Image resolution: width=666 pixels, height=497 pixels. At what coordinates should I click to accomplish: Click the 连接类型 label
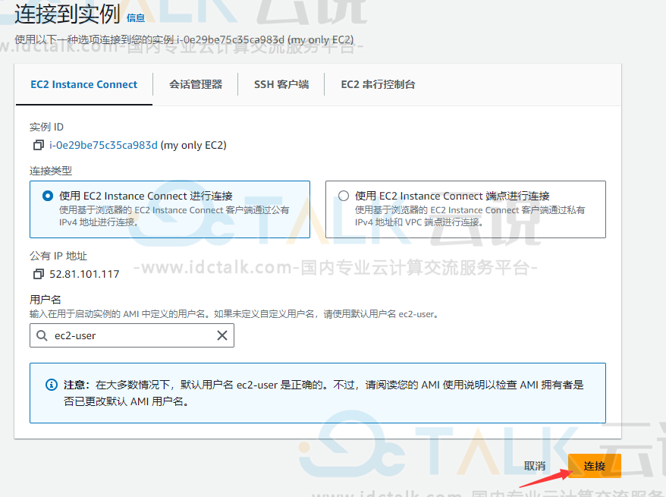point(51,171)
